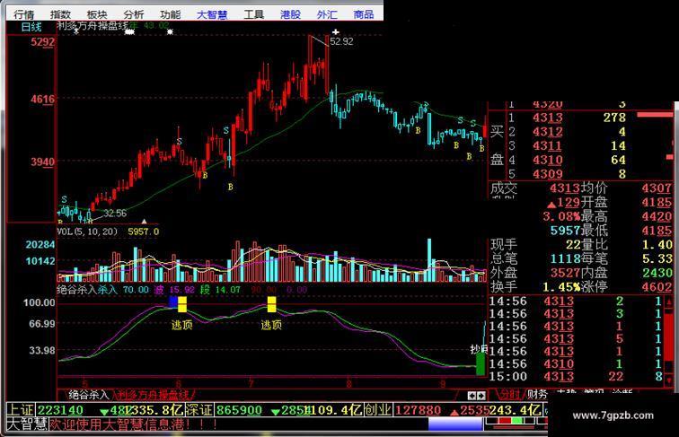This screenshot has width=679, height=437.
Task: Click the tick list scroll-down arrow
Action: (x=668, y=380)
